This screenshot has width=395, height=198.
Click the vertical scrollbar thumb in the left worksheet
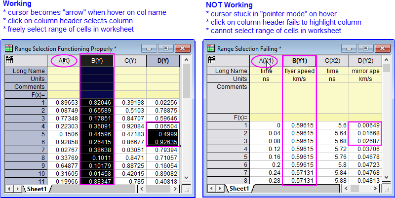(186, 81)
